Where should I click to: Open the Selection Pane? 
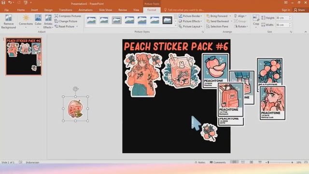click(x=217, y=26)
